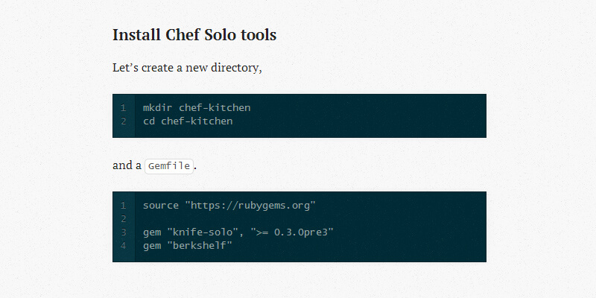Click the "Install Chef Solo tools" heading
The height and width of the screenshot is (298, 596).
pyautogui.click(x=194, y=35)
